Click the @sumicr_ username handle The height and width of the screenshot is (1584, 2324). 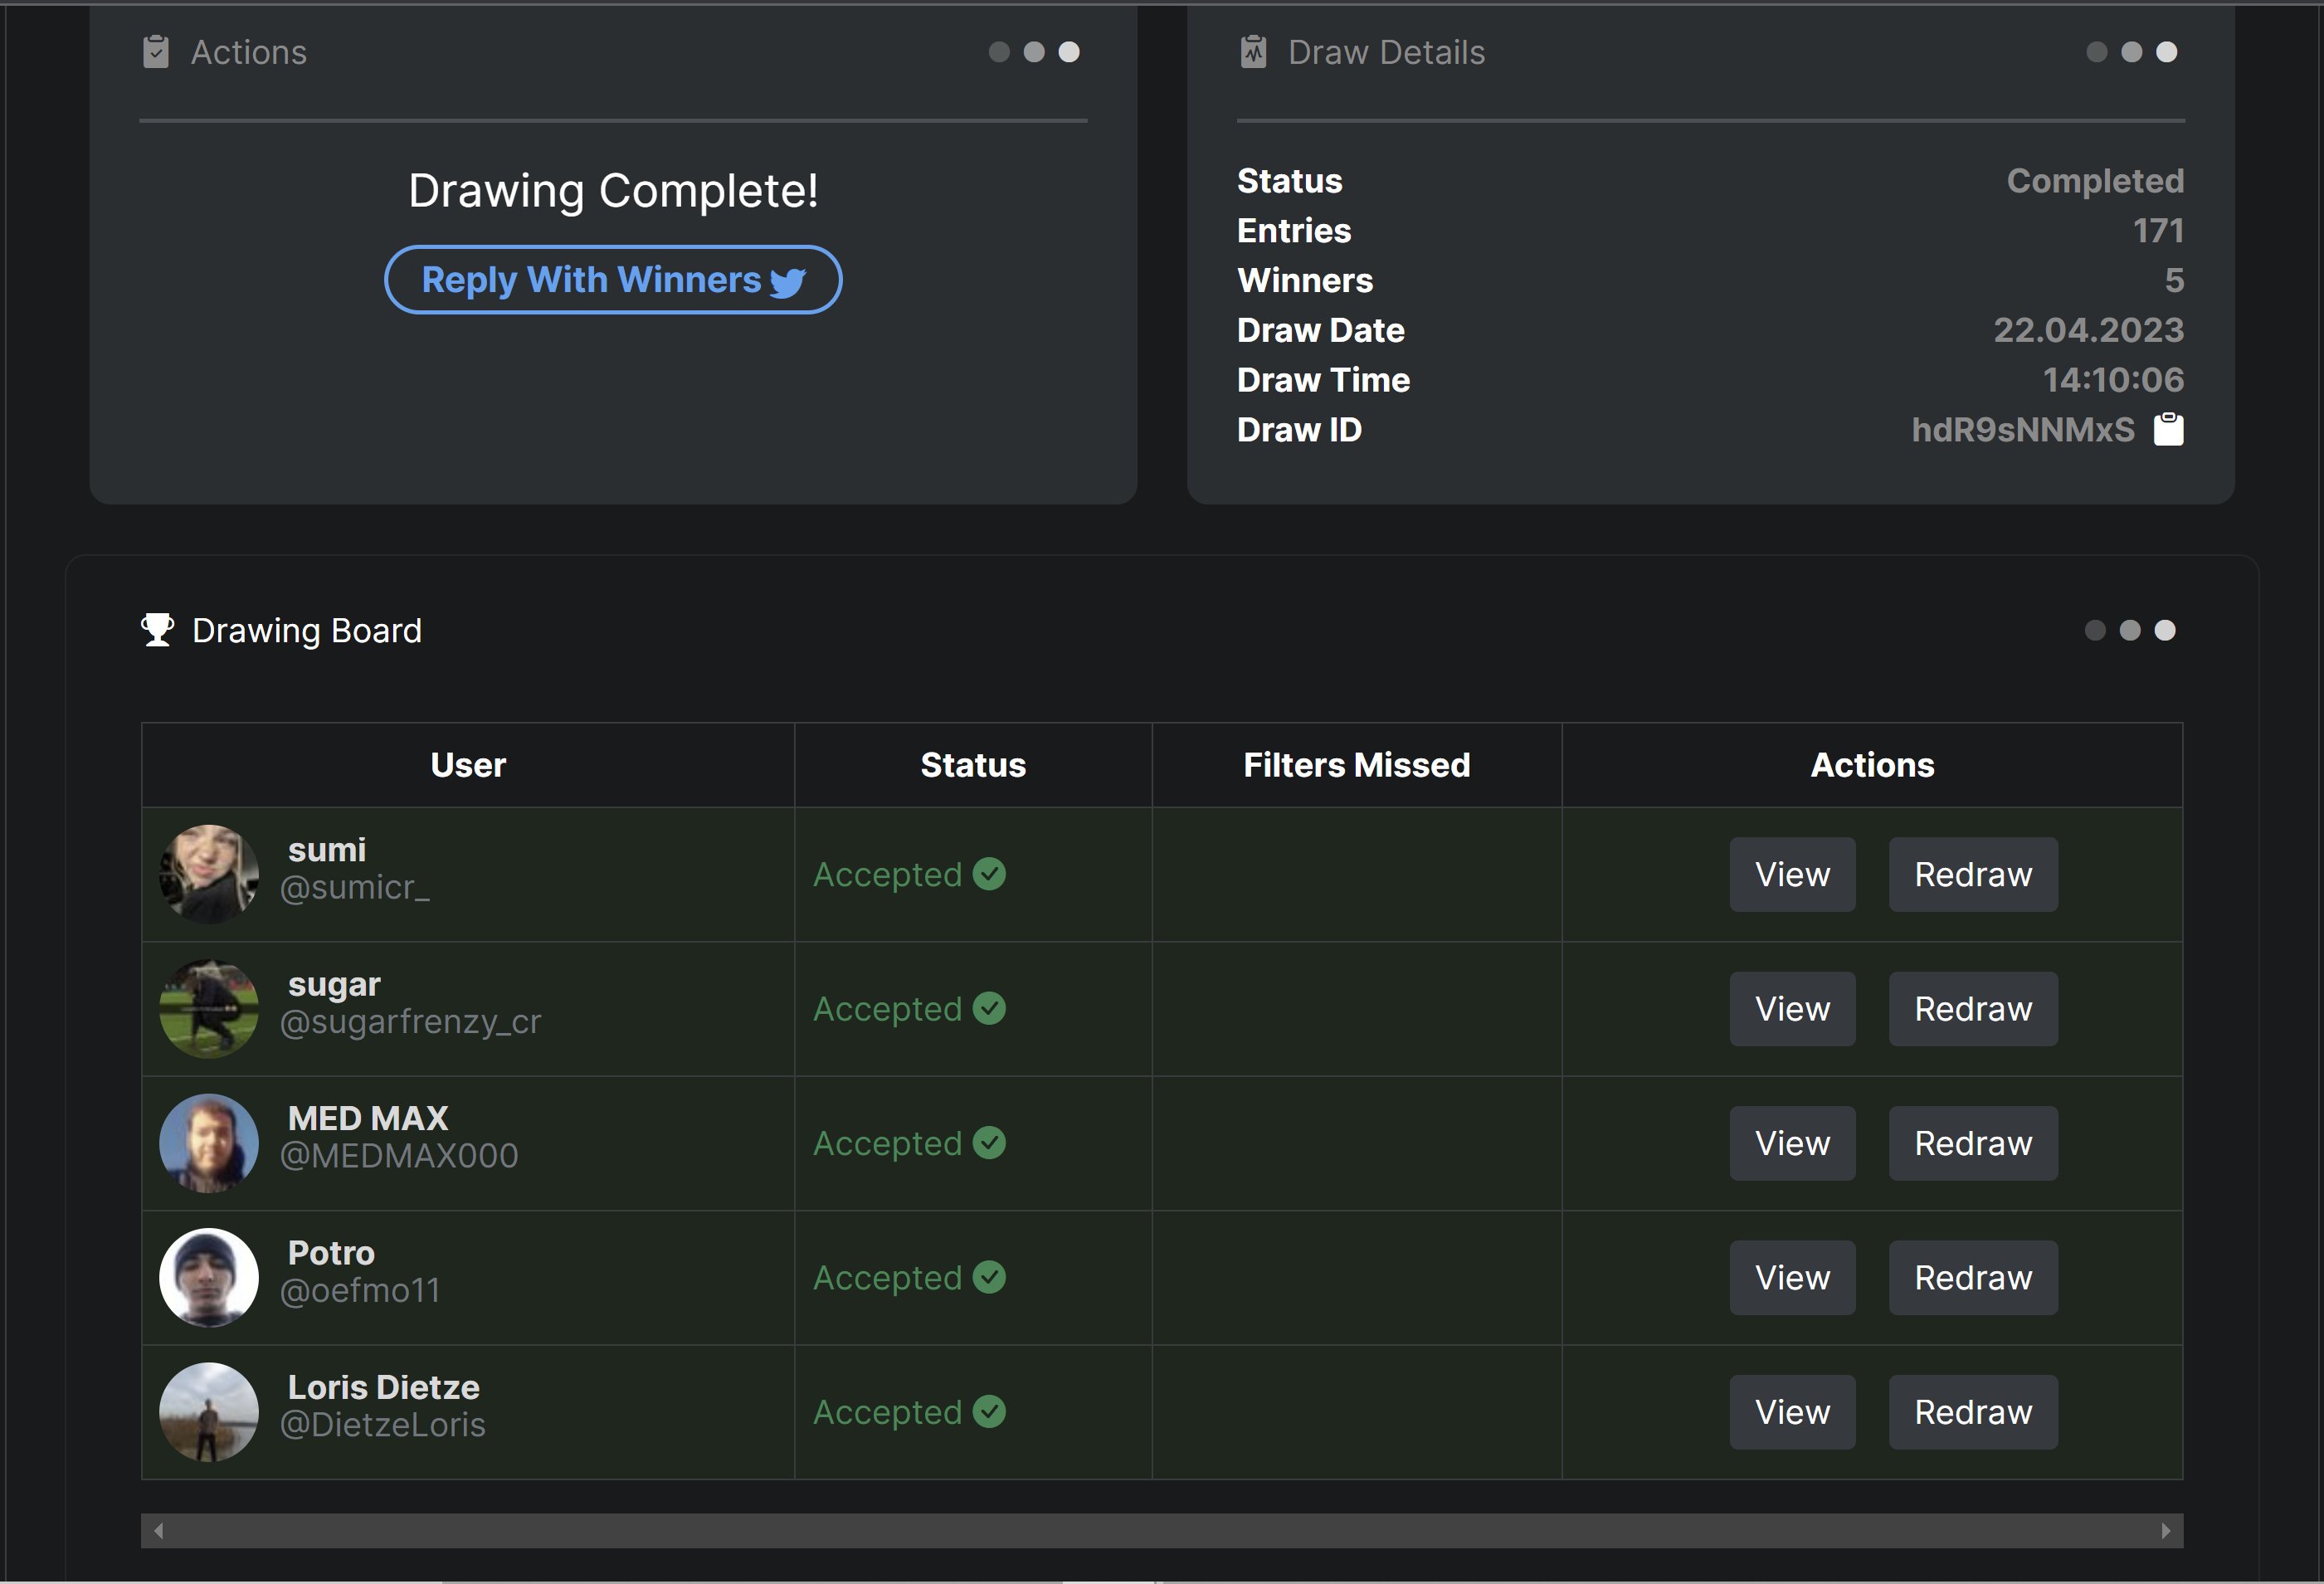[355, 888]
